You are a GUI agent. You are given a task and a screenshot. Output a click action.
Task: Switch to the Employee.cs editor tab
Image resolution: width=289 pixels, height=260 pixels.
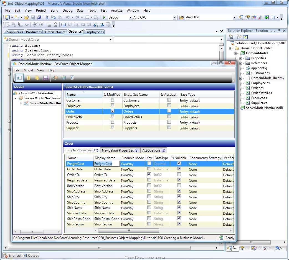point(95,32)
